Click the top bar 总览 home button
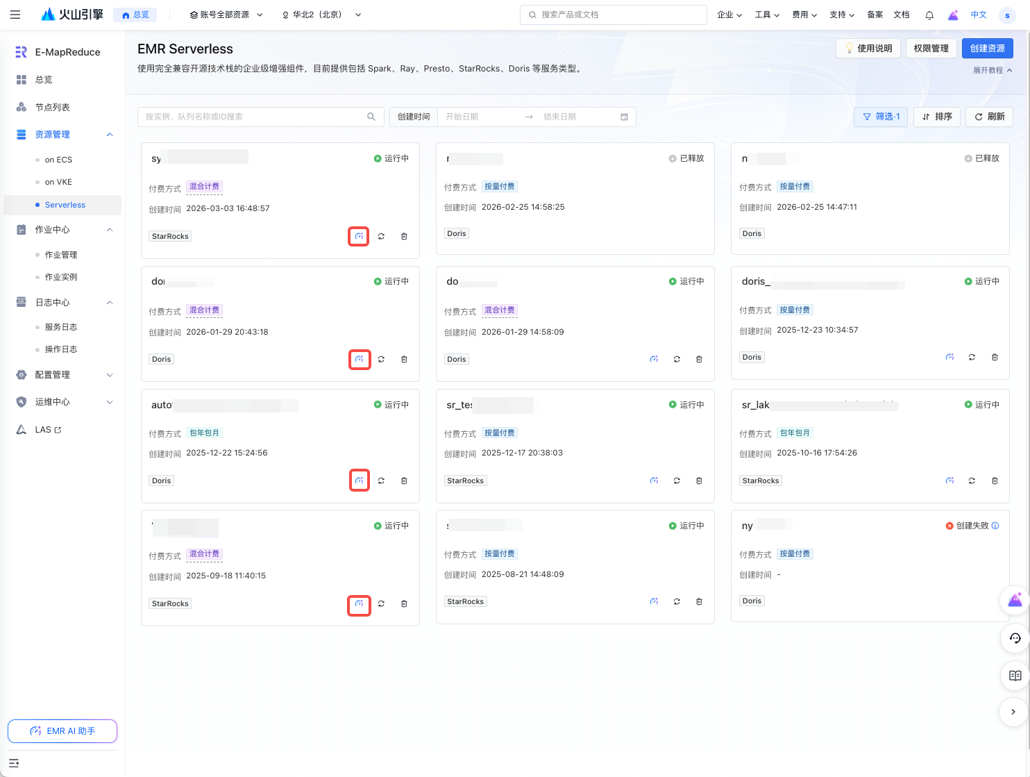1030x777 pixels. click(x=135, y=15)
